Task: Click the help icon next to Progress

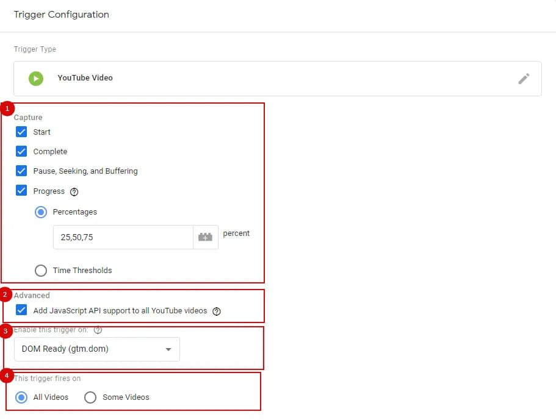Action: coord(74,191)
